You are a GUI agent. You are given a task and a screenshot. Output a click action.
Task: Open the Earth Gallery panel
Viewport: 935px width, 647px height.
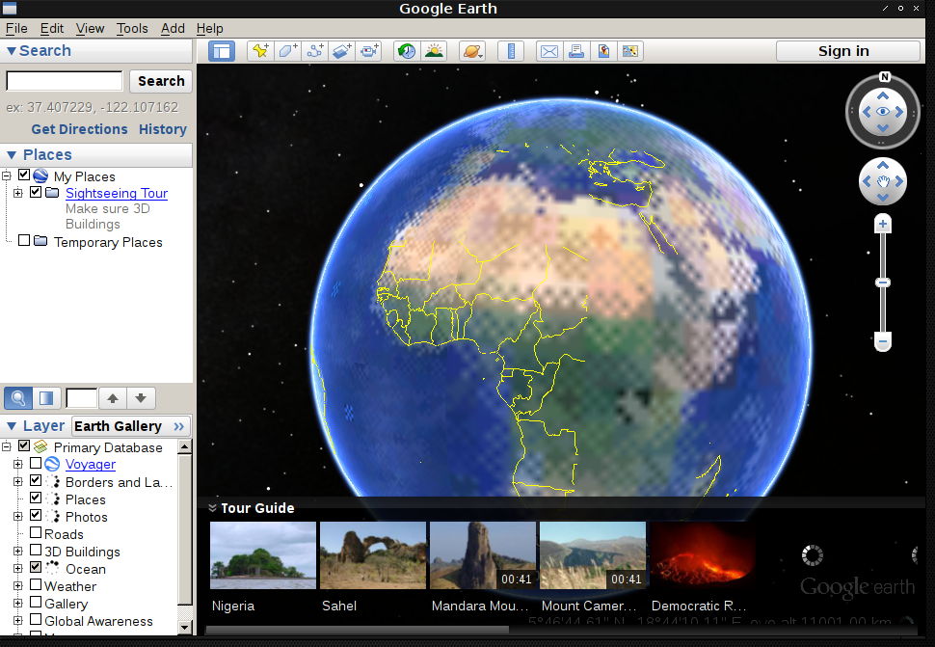pos(119,425)
